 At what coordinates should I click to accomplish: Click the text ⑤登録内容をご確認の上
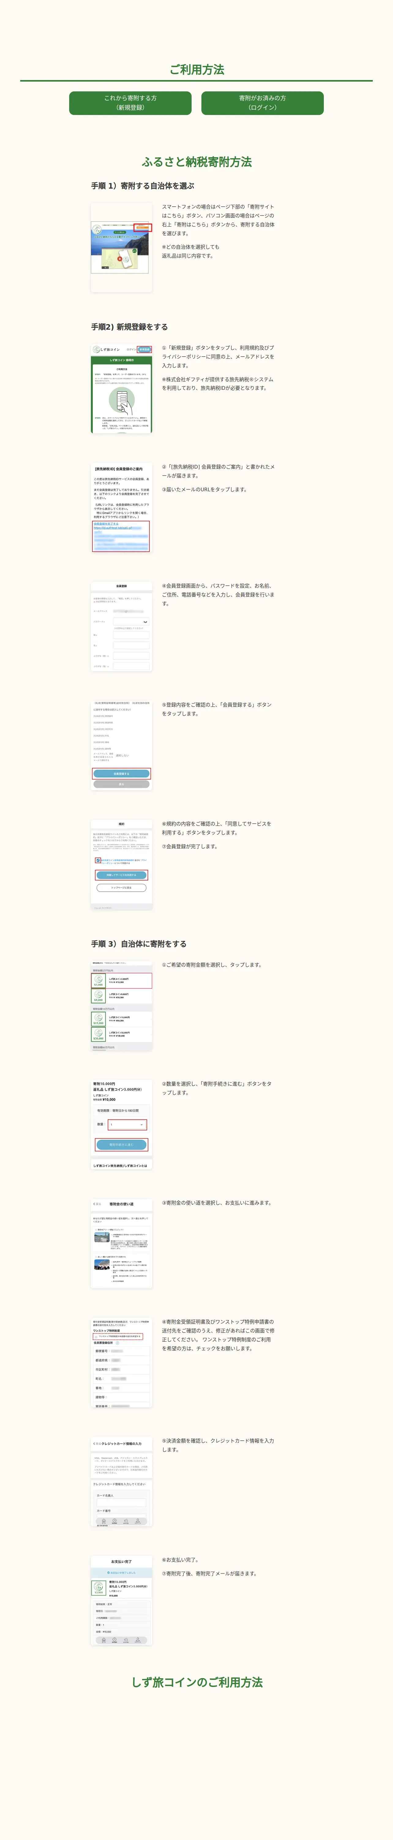(217, 709)
